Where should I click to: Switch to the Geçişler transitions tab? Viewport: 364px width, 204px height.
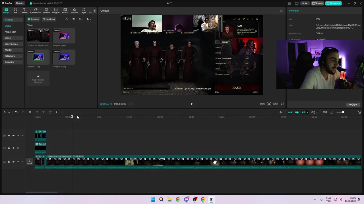56,11
